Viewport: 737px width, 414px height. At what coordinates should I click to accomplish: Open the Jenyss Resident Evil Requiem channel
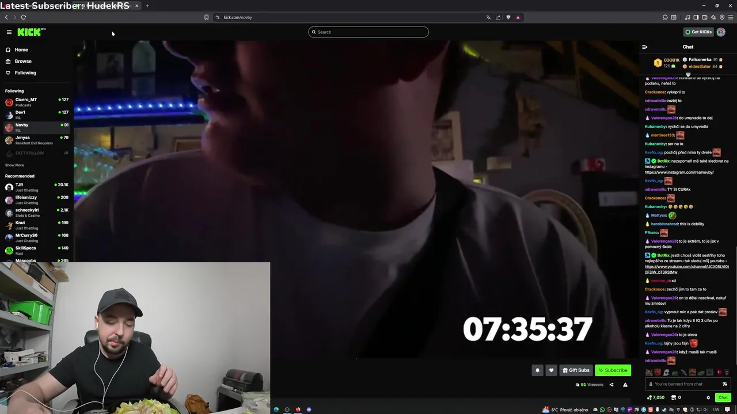pos(37,140)
